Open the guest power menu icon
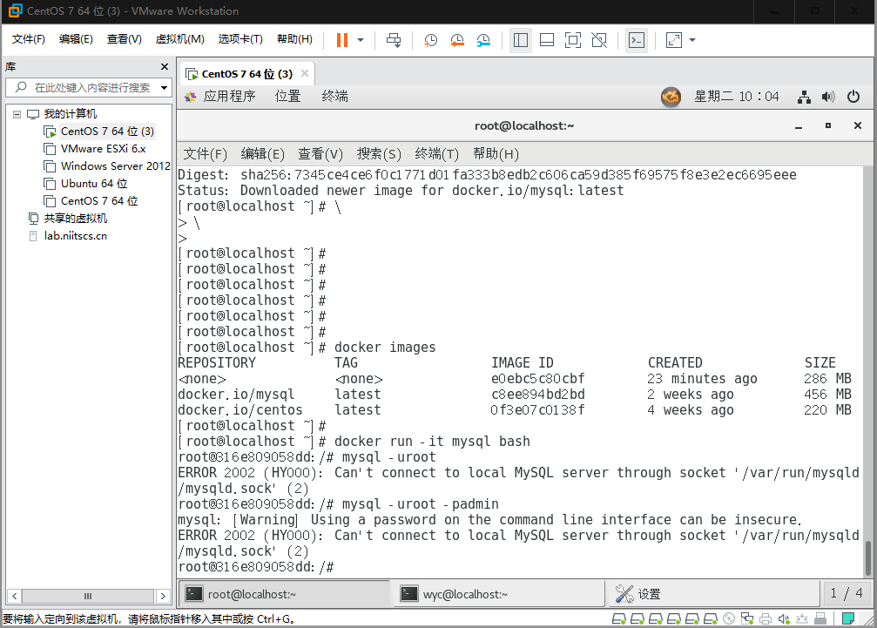The image size is (877, 628). click(853, 97)
